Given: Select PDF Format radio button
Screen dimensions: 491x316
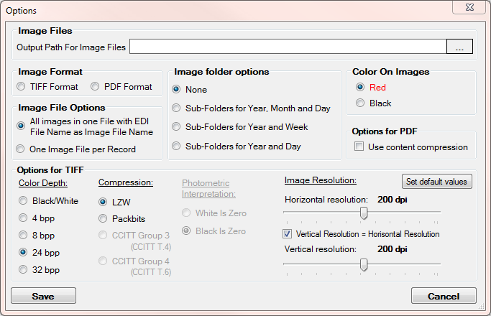Looking at the screenshot, I should click(96, 87).
